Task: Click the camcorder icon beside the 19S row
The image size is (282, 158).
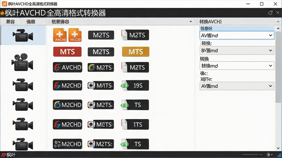Action: point(23,85)
